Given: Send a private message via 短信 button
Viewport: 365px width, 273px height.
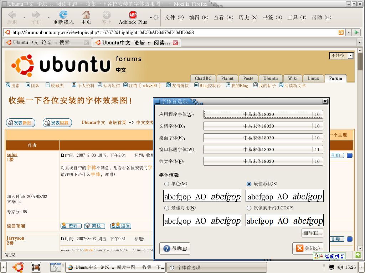Looking at the screenshot, I should [x=120, y=226].
